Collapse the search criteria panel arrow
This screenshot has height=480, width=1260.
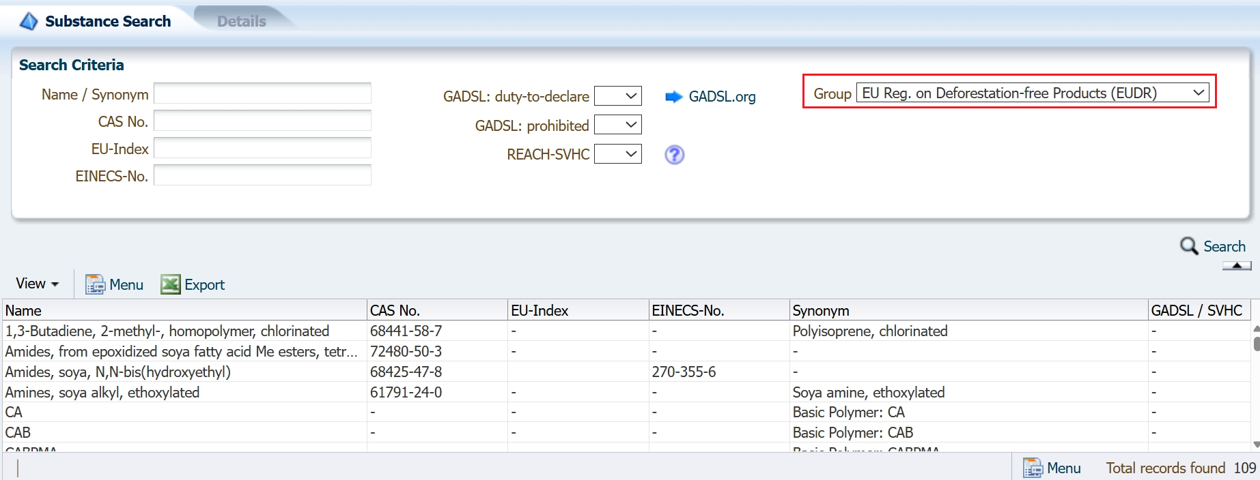point(1237,266)
